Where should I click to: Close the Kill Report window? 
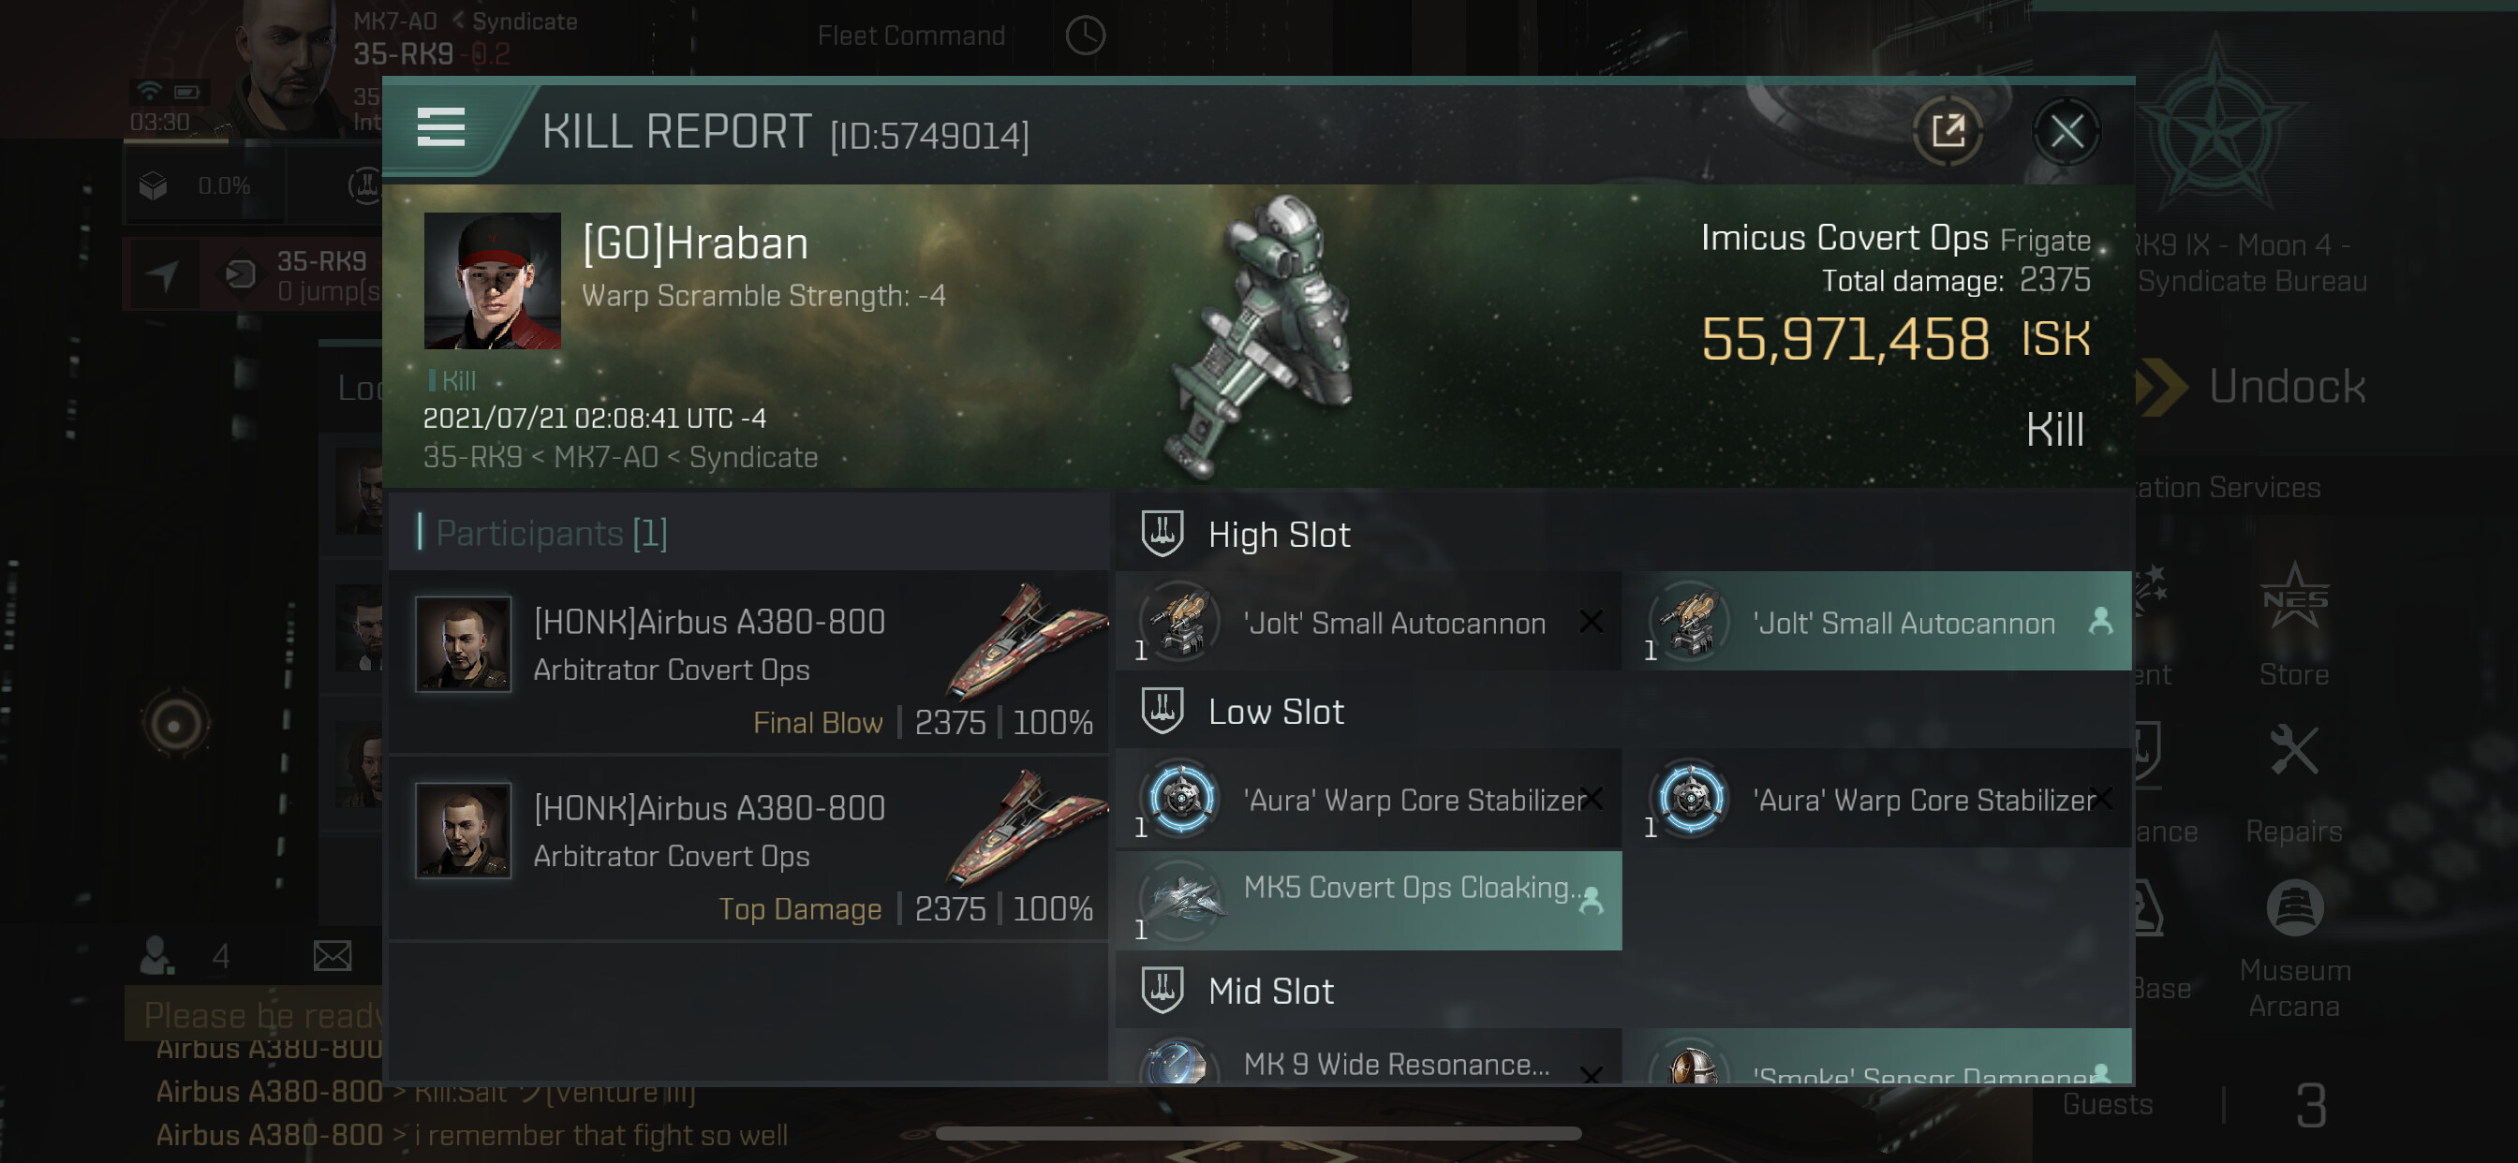tap(2066, 131)
